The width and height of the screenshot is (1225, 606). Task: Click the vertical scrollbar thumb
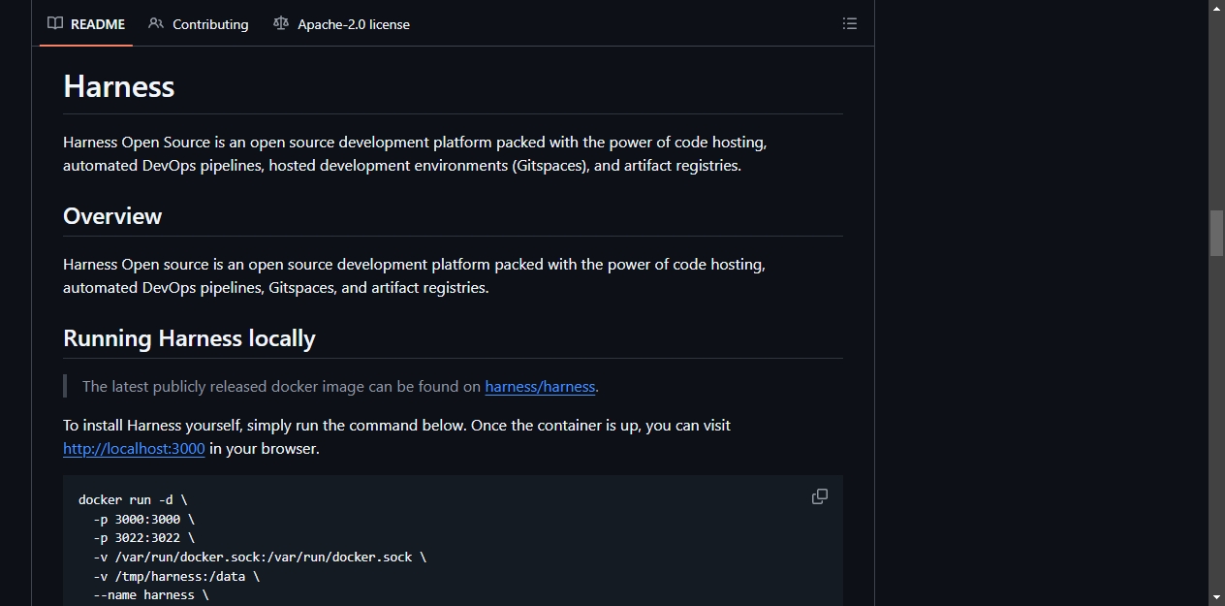pos(1216,233)
